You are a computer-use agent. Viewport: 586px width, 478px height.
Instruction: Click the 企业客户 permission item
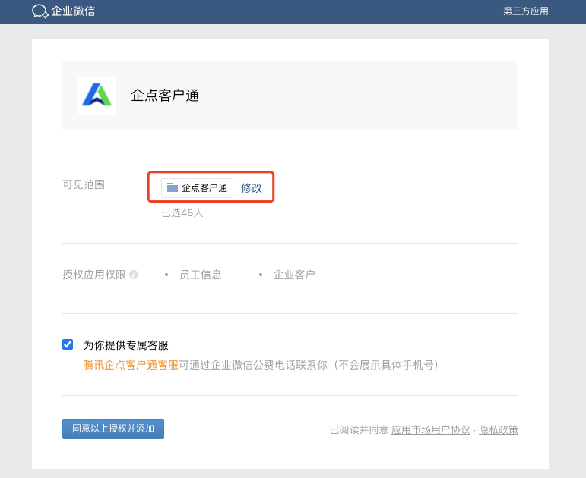click(x=293, y=275)
